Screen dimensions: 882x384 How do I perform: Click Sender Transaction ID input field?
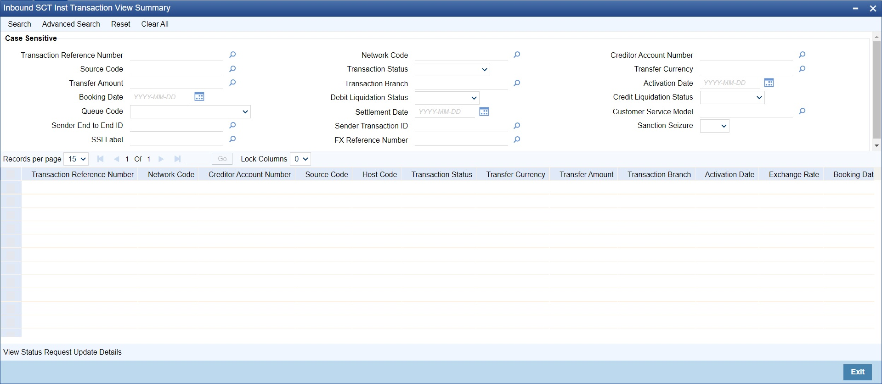click(461, 126)
